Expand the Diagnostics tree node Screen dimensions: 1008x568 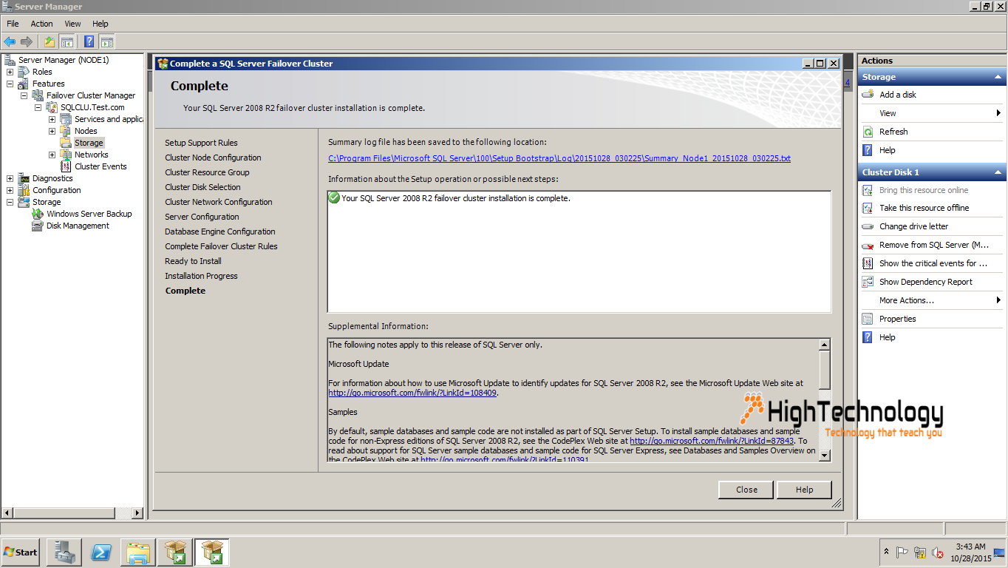coord(10,178)
